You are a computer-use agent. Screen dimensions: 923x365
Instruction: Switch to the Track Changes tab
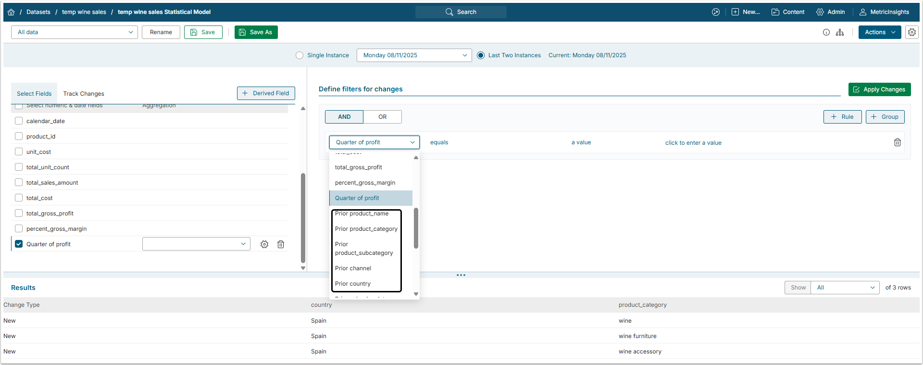[84, 94]
